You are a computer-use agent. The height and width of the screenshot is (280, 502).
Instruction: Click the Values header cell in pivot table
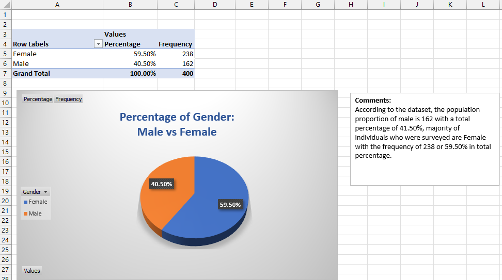click(130, 34)
